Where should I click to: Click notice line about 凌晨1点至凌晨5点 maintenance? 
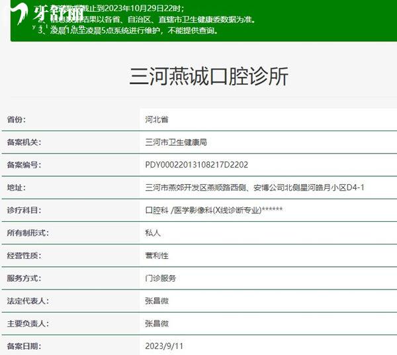(128, 30)
